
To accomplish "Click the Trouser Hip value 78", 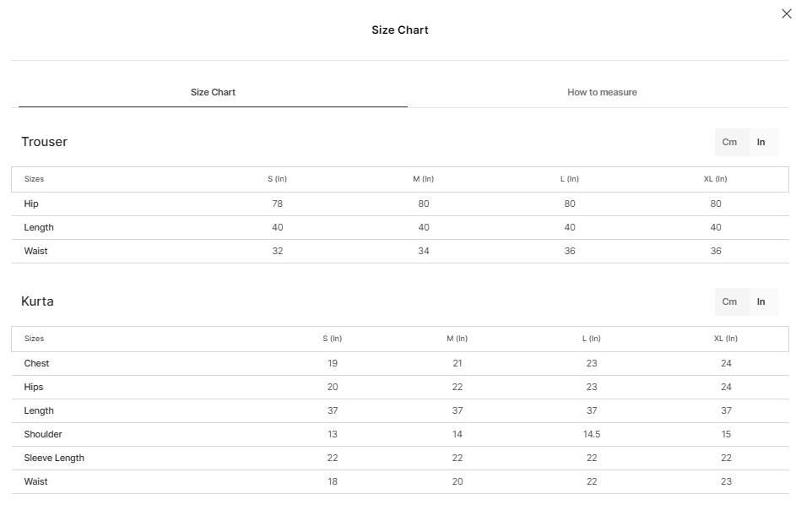I will pyautogui.click(x=277, y=204).
